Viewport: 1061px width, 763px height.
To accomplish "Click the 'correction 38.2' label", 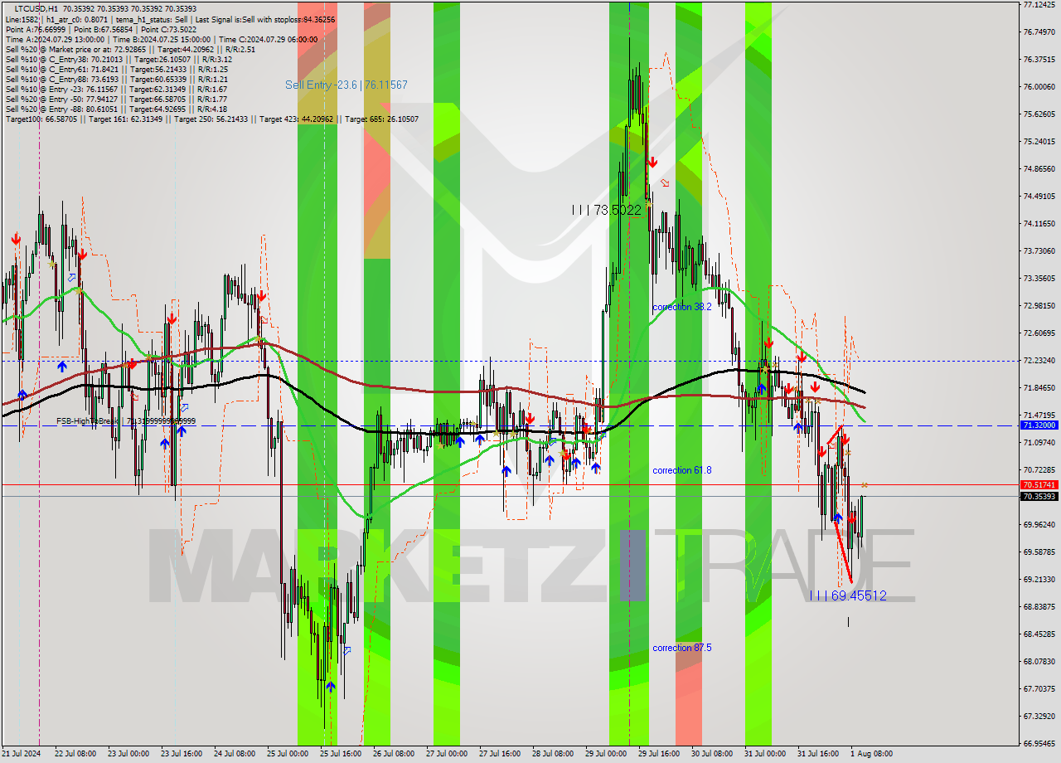I will coord(682,307).
